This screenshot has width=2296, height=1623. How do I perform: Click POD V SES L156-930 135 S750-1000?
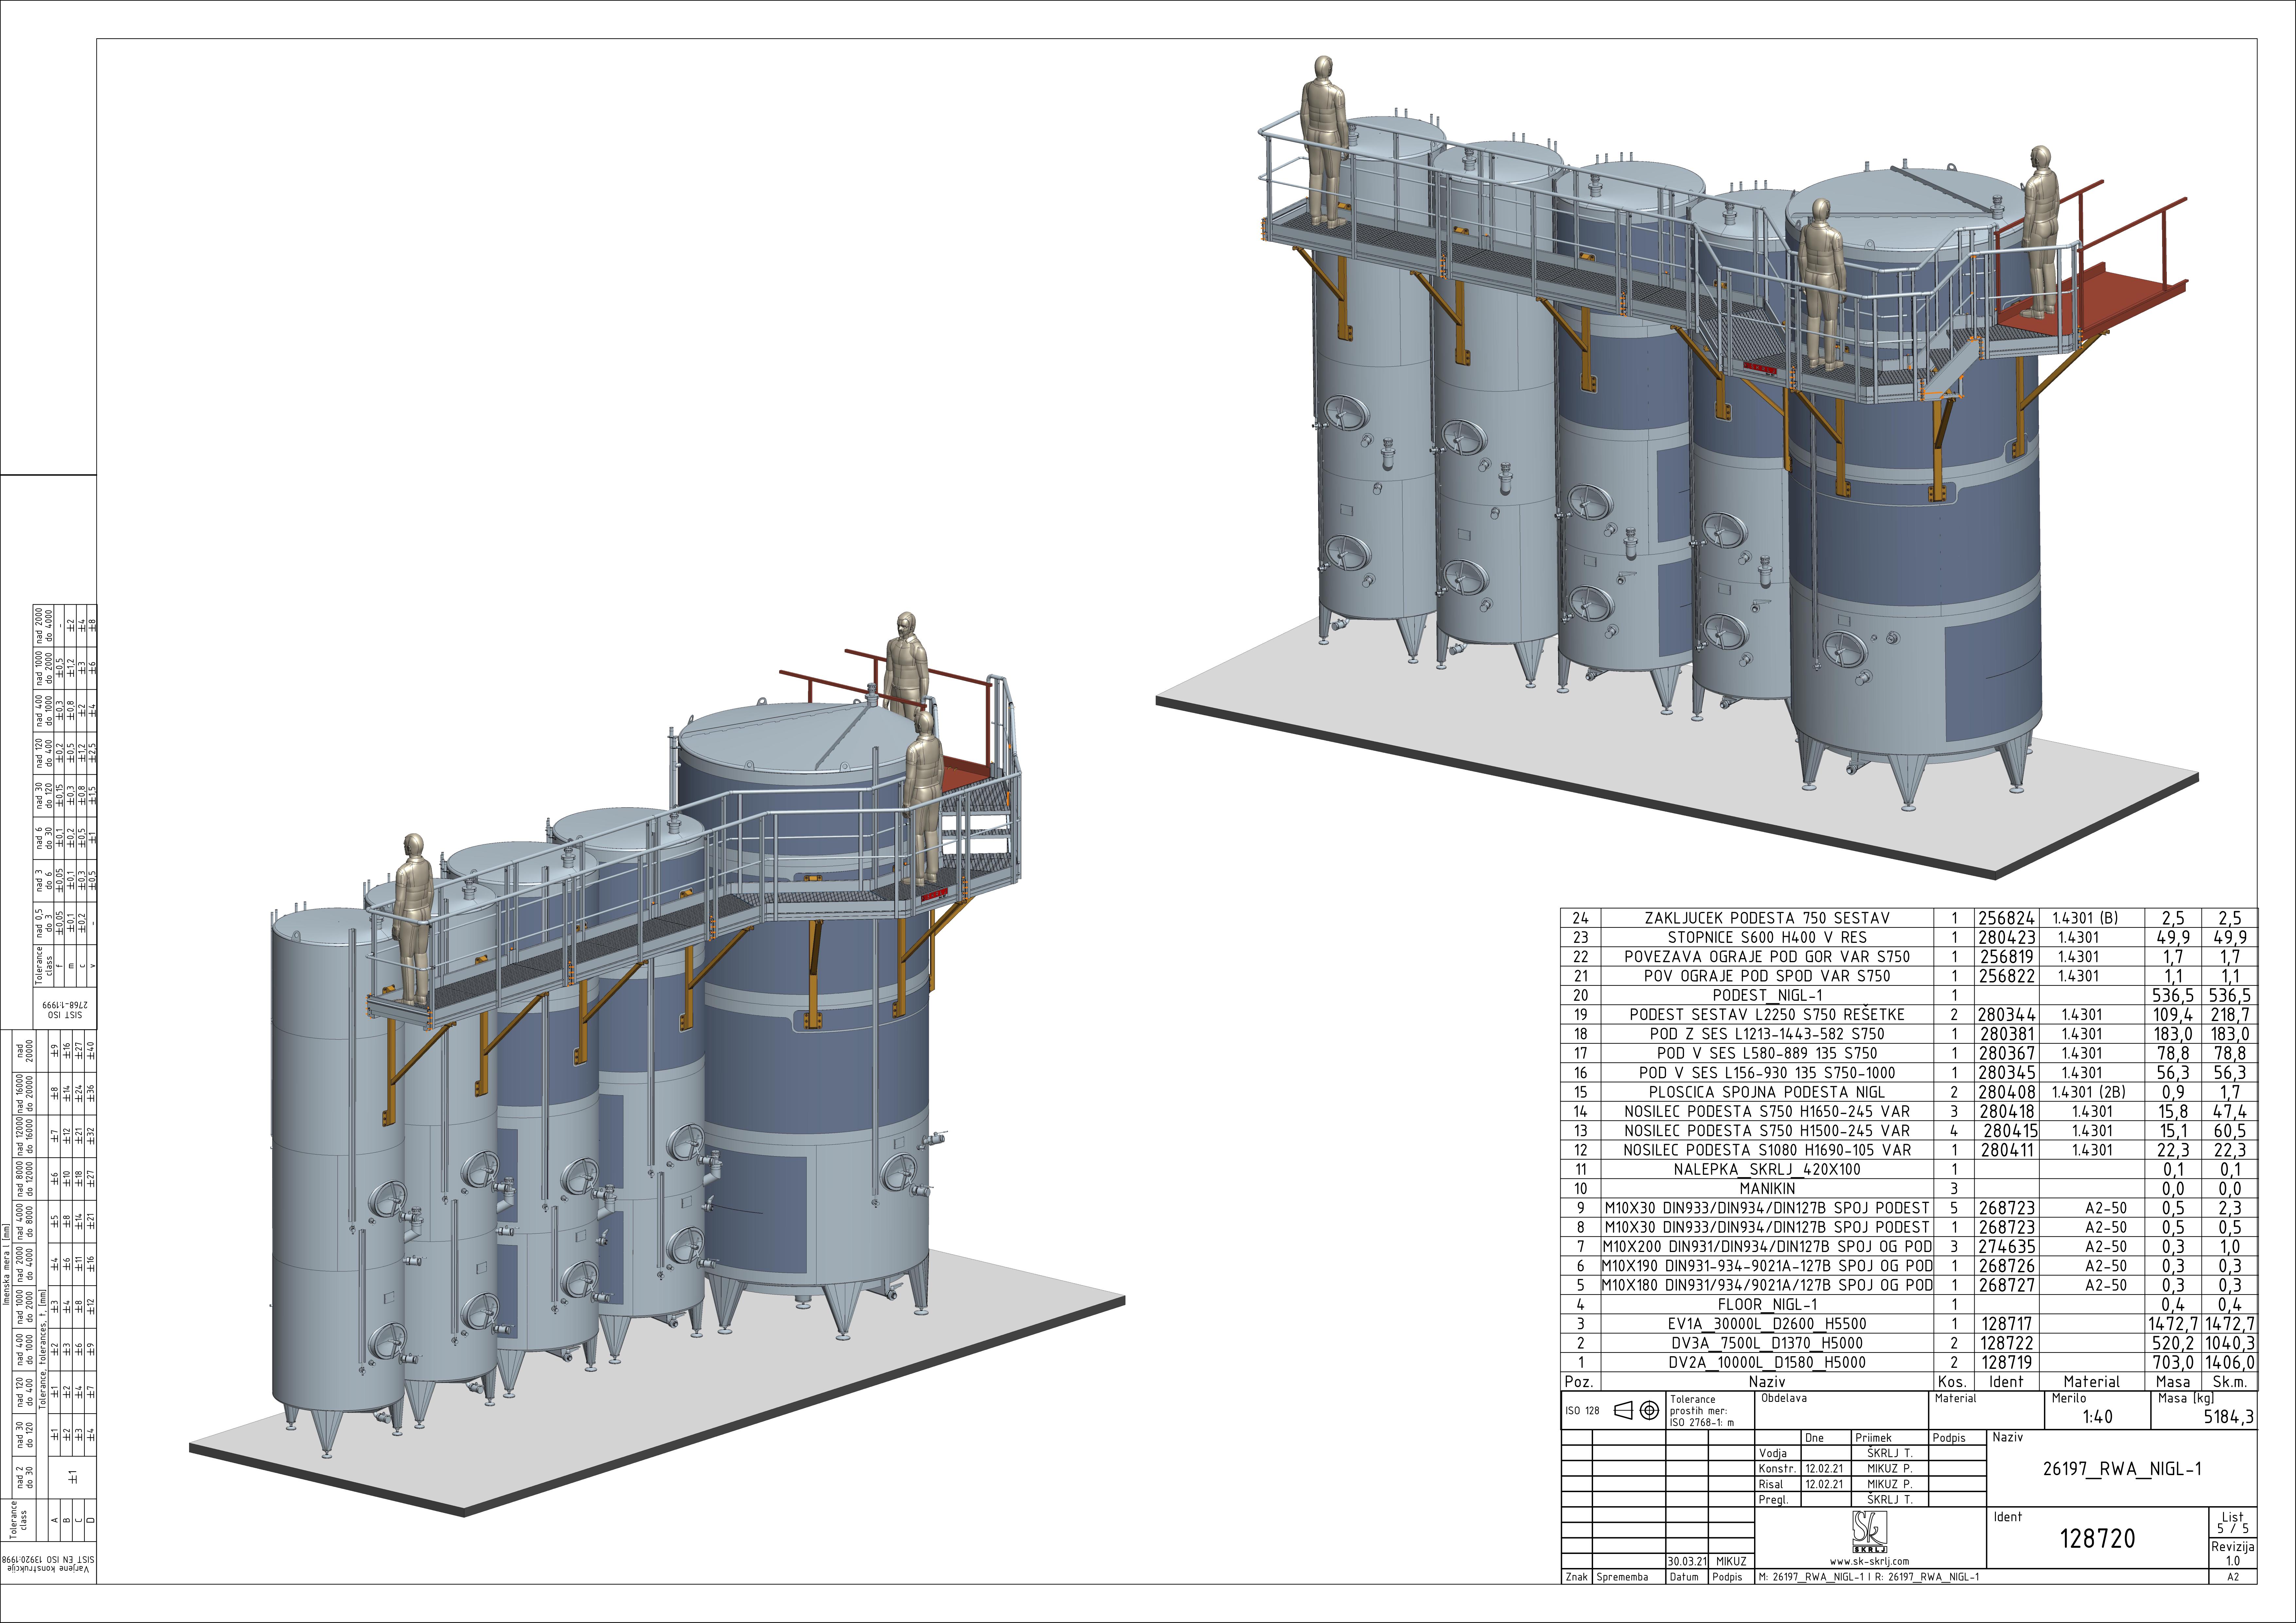point(1767,1073)
